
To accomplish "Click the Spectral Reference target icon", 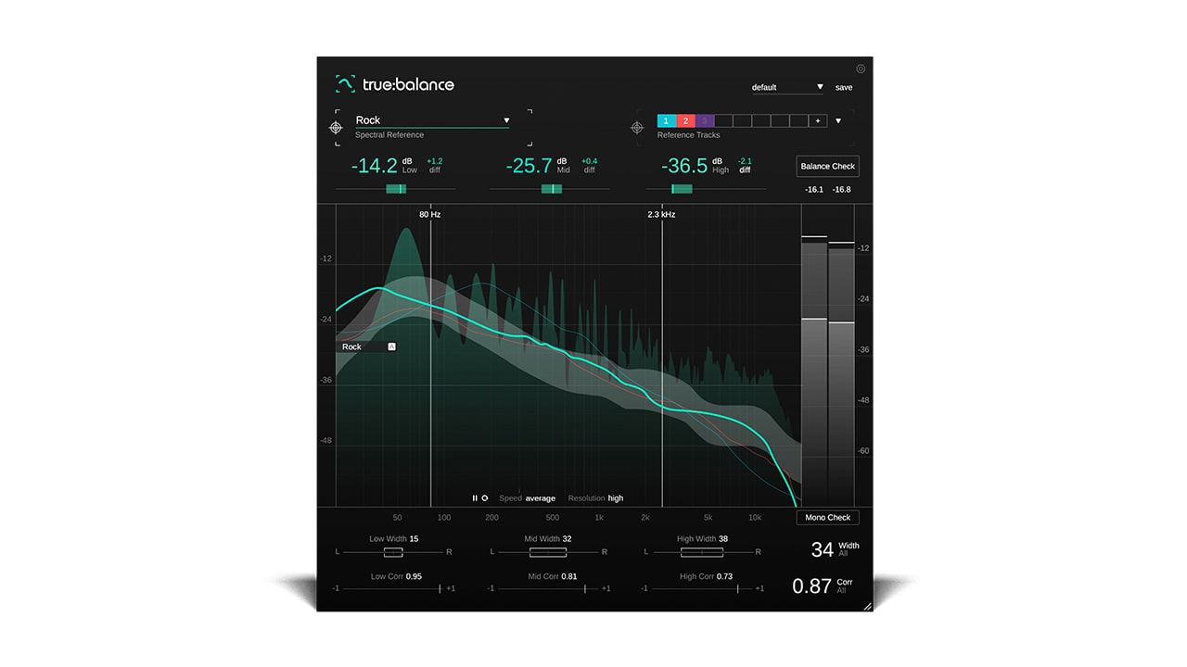I will pyautogui.click(x=336, y=127).
